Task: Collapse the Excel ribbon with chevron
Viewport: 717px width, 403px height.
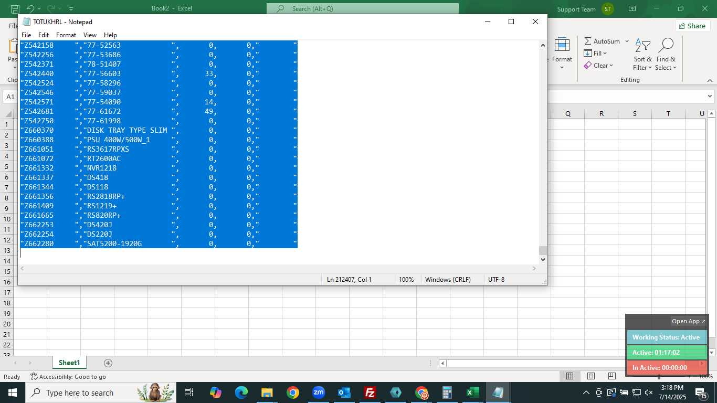Action: click(710, 80)
